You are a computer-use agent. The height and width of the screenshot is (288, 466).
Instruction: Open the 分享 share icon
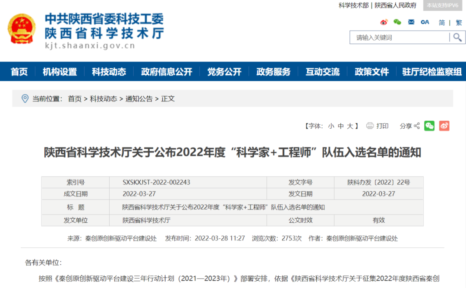(416, 126)
